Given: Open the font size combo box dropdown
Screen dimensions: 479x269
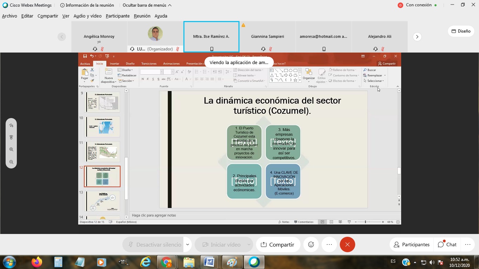Looking at the screenshot, I should (x=172, y=72).
